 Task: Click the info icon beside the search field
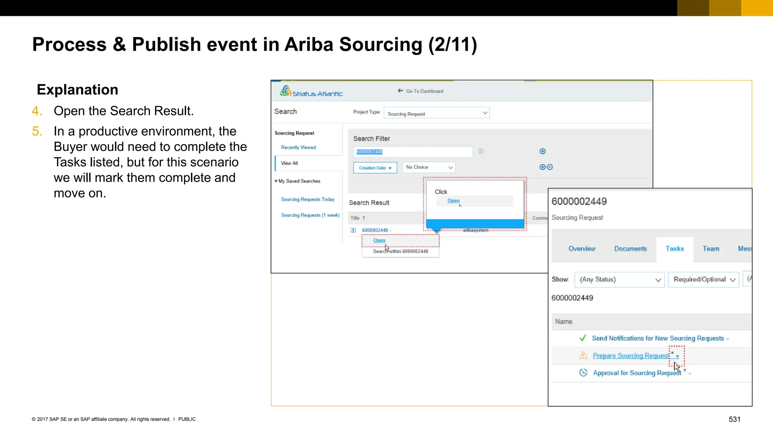(x=480, y=151)
